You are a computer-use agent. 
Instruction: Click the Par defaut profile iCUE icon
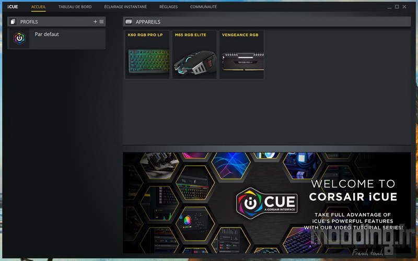[19, 38]
